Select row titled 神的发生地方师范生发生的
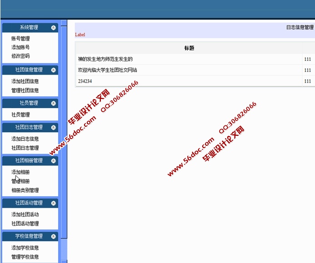This screenshot has height=263, width=315. [189, 59]
